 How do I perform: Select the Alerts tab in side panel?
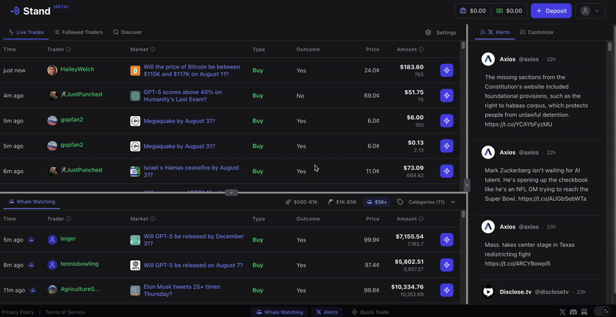coord(495,32)
